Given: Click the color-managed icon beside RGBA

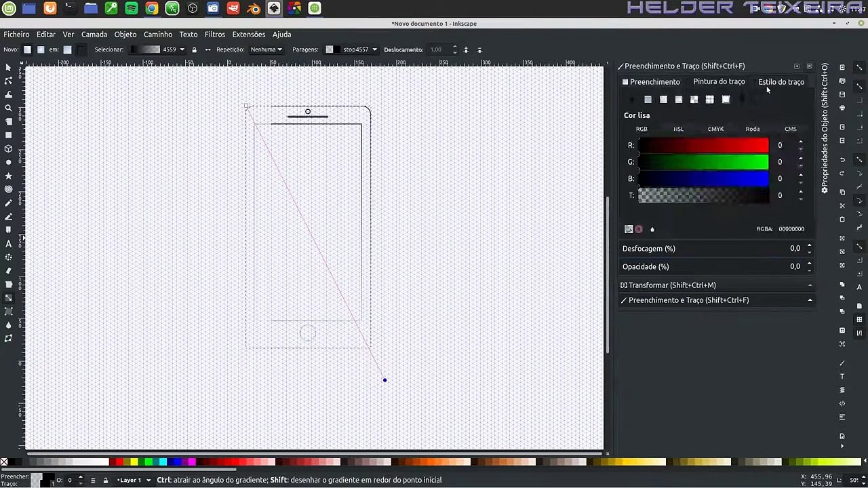Looking at the screenshot, I should tap(629, 229).
